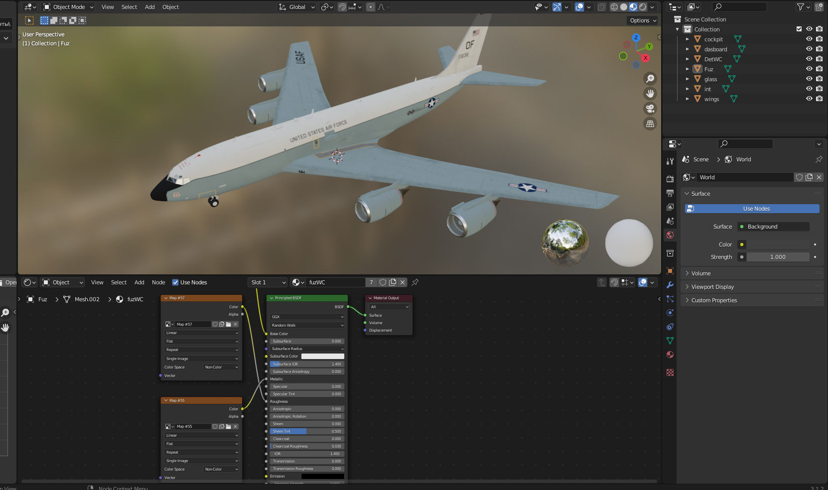Open the Render properties tab
This screenshot has height=490, width=828.
670,179
